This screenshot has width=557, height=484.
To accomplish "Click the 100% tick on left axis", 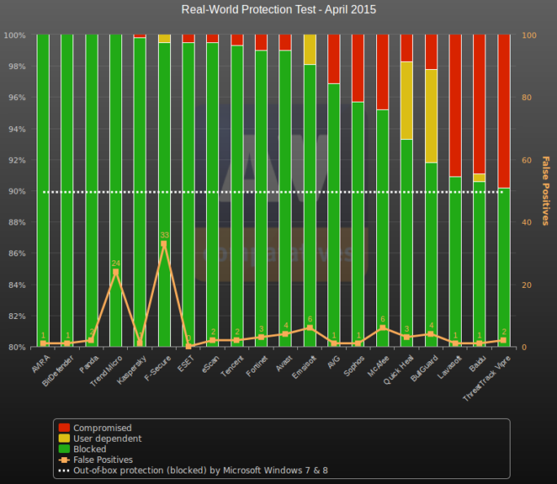I will (x=15, y=35).
